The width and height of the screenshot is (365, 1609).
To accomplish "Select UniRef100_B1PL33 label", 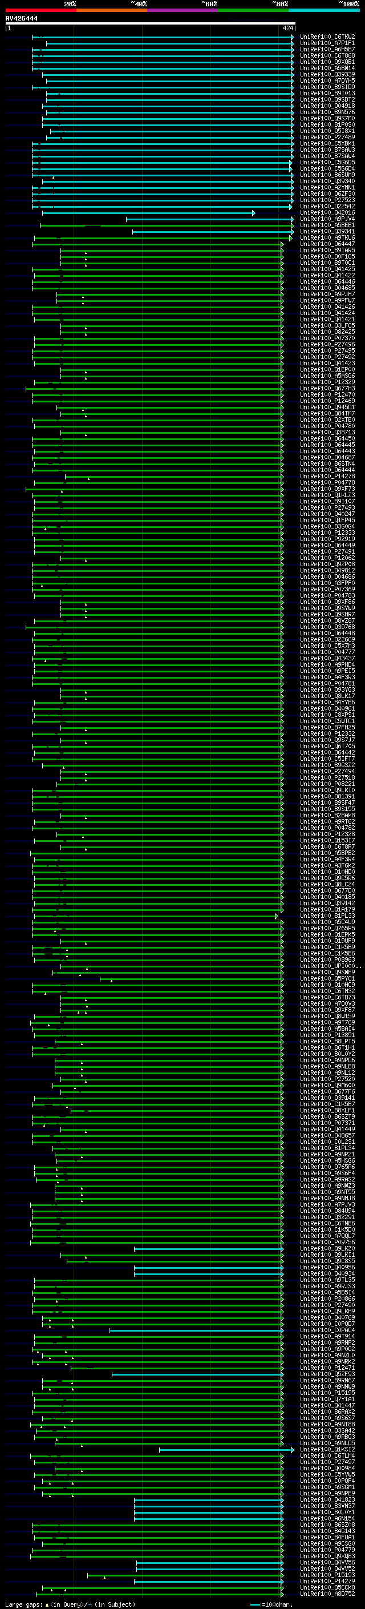I will coord(327,915).
